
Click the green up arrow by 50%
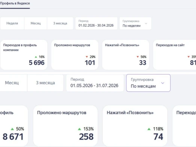tap(12, 129)
